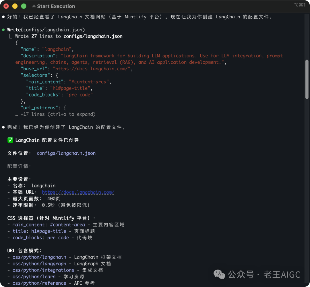The width and height of the screenshot is (310, 287).
Task: Open the https://docs.langchain.com/ link
Action: point(78,192)
